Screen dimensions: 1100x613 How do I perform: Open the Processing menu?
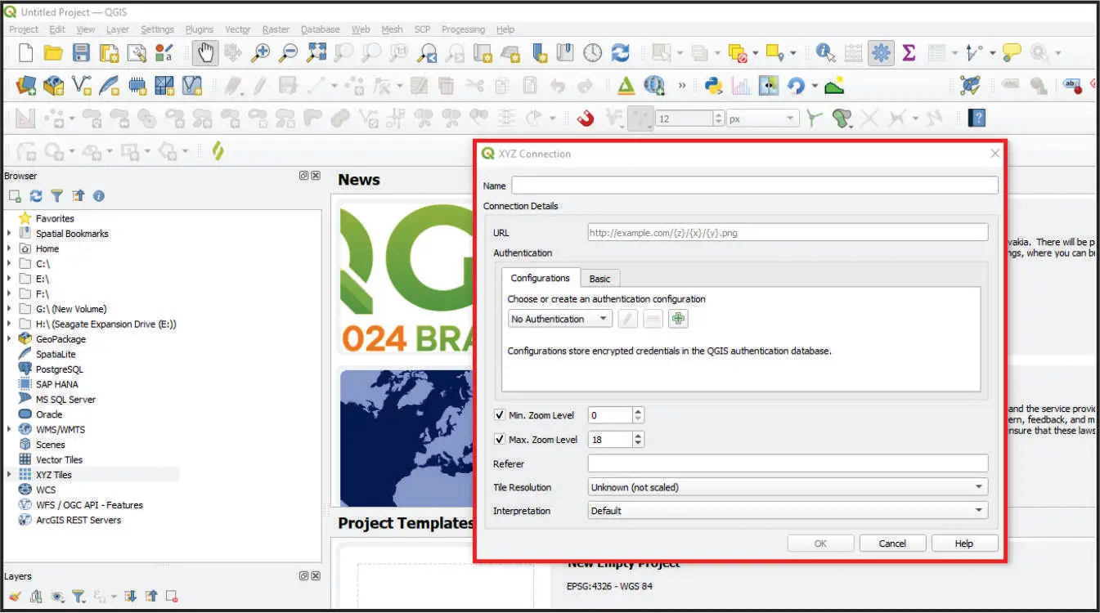click(463, 29)
